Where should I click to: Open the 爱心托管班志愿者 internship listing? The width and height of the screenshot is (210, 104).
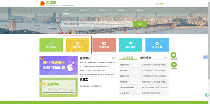pos(127,87)
